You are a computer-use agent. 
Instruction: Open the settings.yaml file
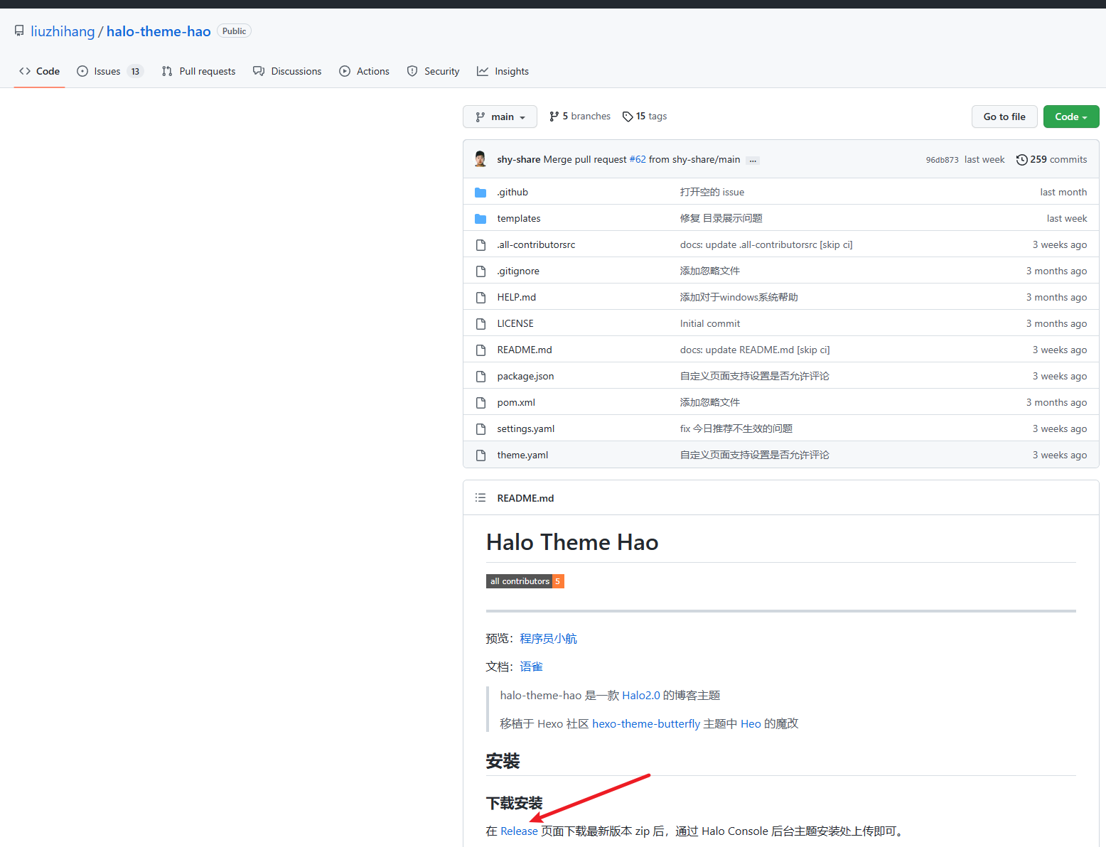pos(526,428)
